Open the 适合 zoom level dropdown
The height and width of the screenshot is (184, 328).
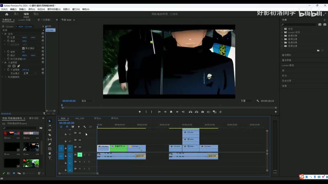(x=87, y=101)
